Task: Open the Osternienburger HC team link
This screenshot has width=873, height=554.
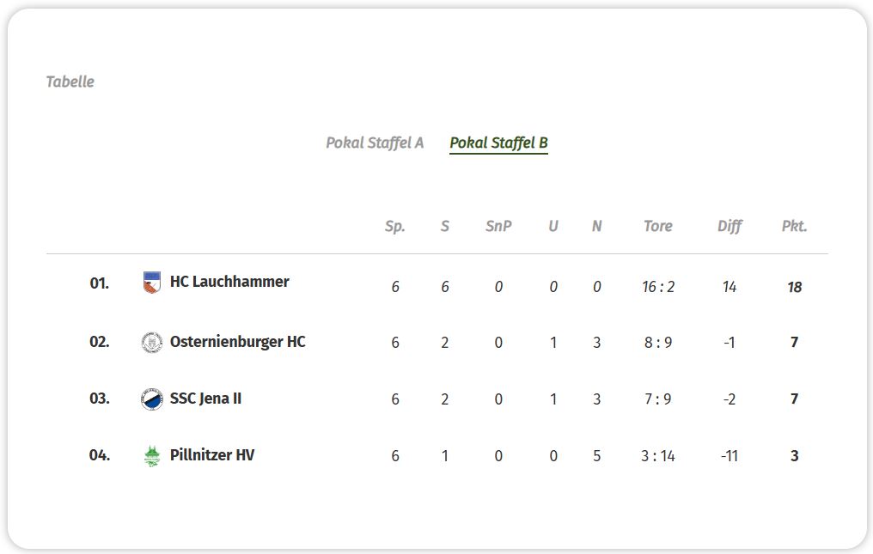Action: point(237,342)
